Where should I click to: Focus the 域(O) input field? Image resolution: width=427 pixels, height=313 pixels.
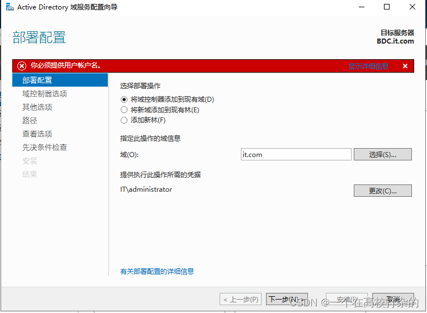pyautogui.click(x=296, y=154)
